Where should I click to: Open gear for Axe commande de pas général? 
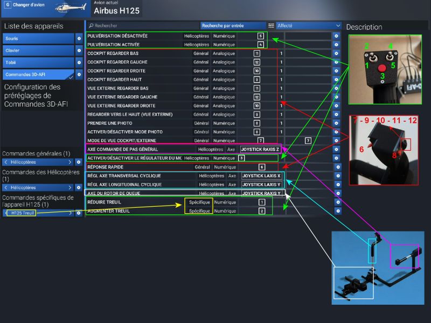pyautogui.click(x=336, y=149)
